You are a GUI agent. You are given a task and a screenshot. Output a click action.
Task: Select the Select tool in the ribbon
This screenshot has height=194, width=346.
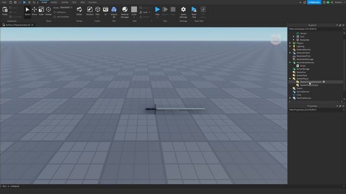pyautogui.click(x=28, y=11)
